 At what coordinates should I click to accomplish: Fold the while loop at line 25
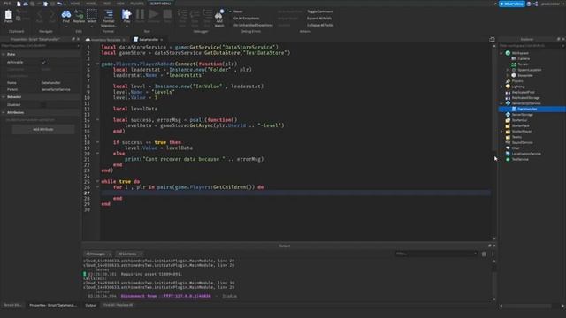(97, 181)
